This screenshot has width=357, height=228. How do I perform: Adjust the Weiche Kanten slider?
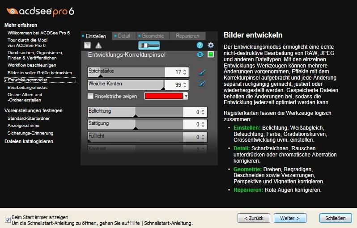pos(126,85)
